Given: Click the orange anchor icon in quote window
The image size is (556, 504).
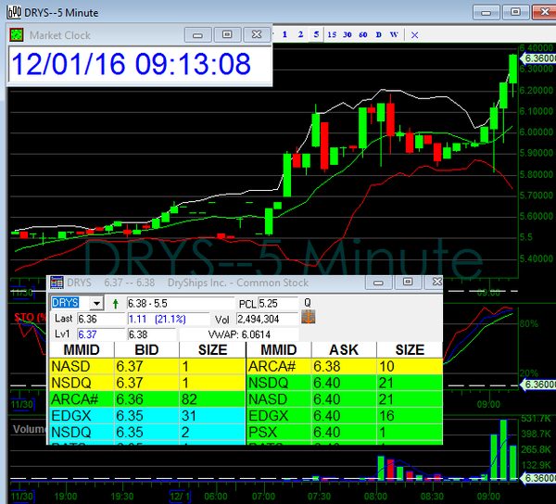Looking at the screenshot, I should [x=309, y=317].
